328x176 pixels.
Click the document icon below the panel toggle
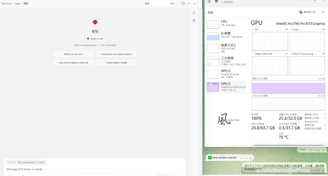point(194,20)
